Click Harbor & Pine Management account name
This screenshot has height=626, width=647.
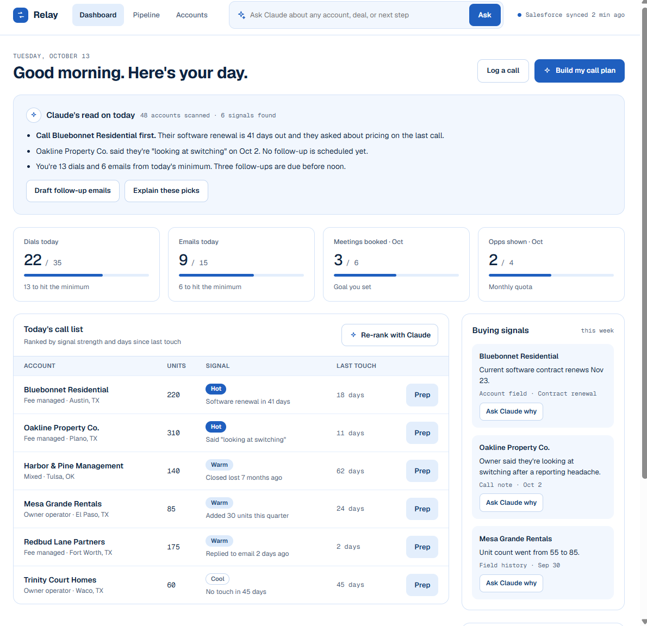tap(73, 466)
